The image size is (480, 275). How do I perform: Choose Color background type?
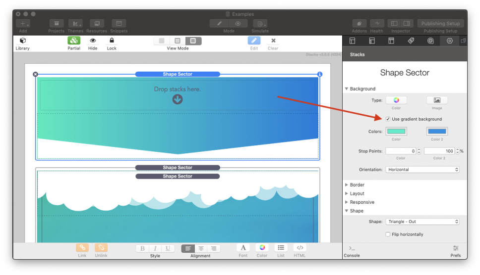(x=396, y=100)
